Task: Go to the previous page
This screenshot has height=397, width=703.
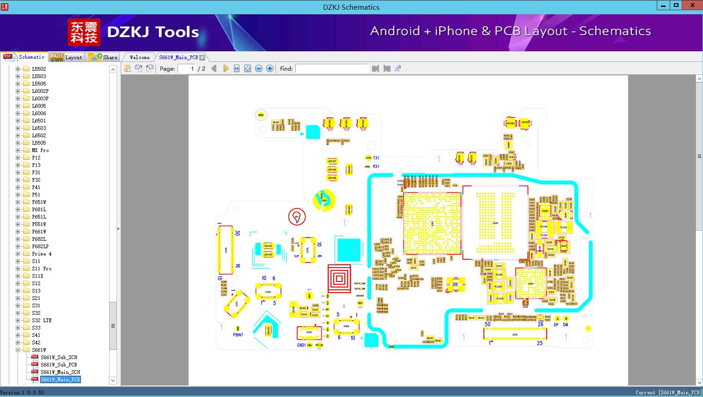Action: [x=214, y=68]
